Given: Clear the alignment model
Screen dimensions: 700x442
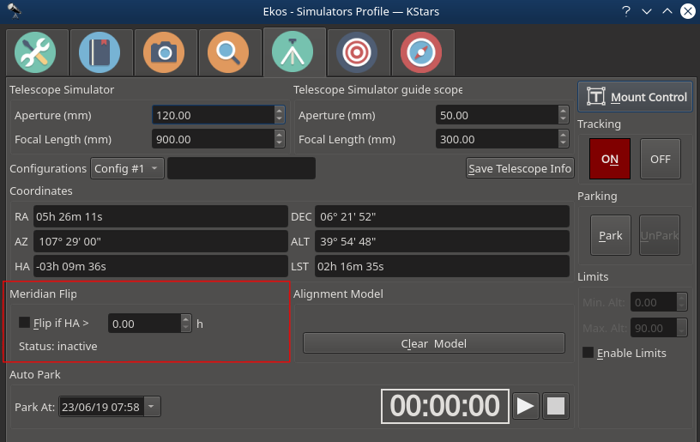Looking at the screenshot, I should [434, 343].
